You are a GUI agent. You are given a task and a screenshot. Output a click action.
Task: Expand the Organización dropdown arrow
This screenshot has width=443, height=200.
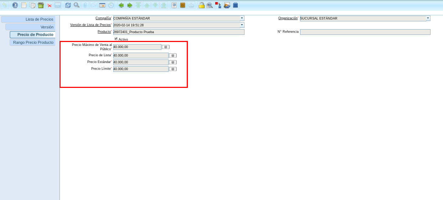point(428,18)
